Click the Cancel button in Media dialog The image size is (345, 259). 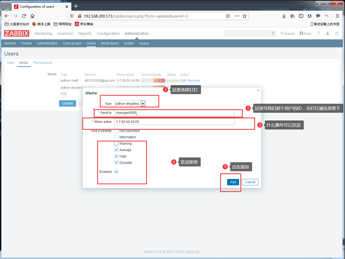(x=250, y=182)
